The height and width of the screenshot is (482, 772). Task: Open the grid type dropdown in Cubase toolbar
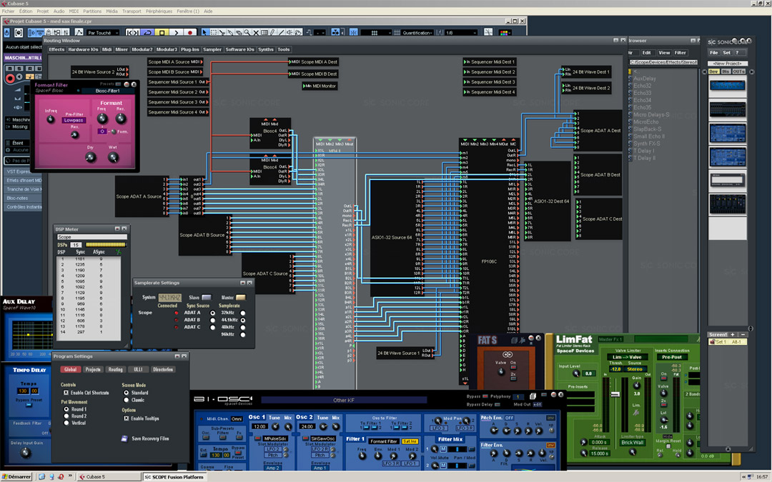click(376, 33)
